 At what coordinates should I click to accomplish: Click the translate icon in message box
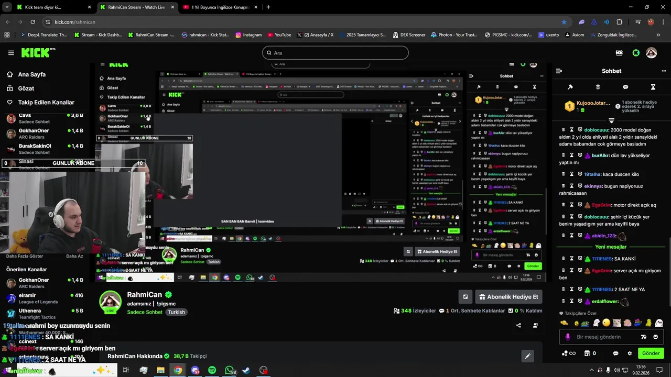[644, 337]
